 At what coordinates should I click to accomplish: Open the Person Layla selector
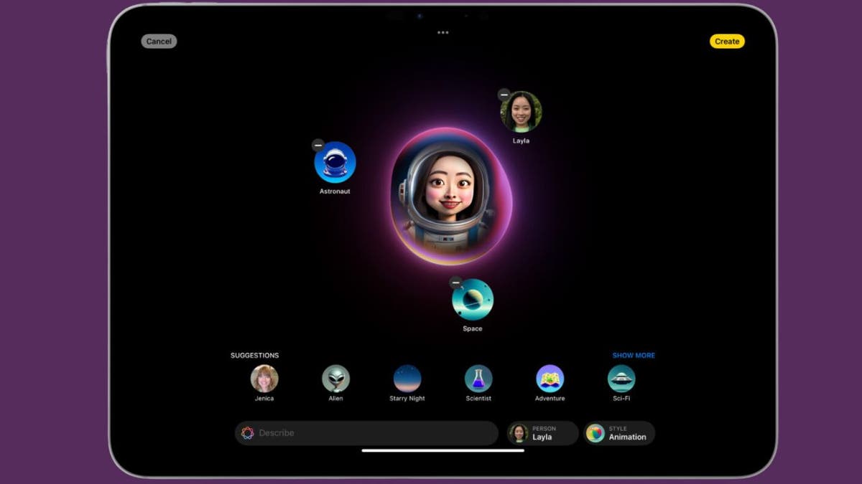pyautogui.click(x=542, y=432)
